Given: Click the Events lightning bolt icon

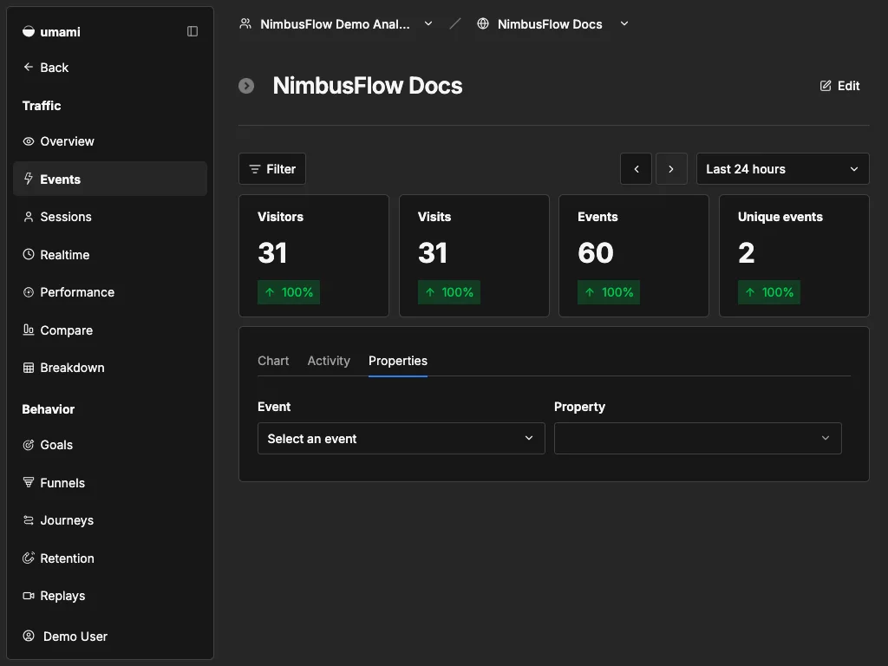Looking at the screenshot, I should (x=29, y=179).
